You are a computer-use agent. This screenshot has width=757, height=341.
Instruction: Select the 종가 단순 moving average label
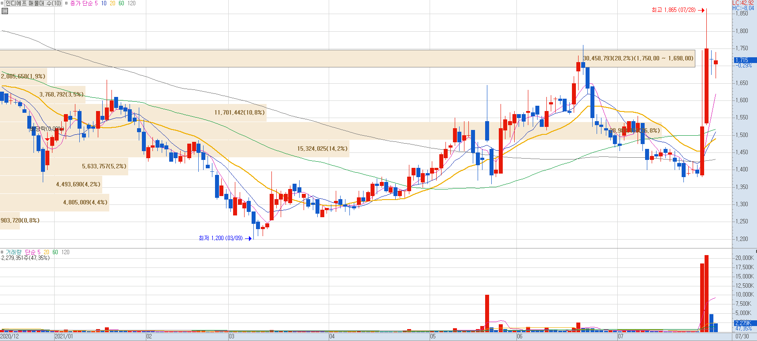click(x=82, y=3)
